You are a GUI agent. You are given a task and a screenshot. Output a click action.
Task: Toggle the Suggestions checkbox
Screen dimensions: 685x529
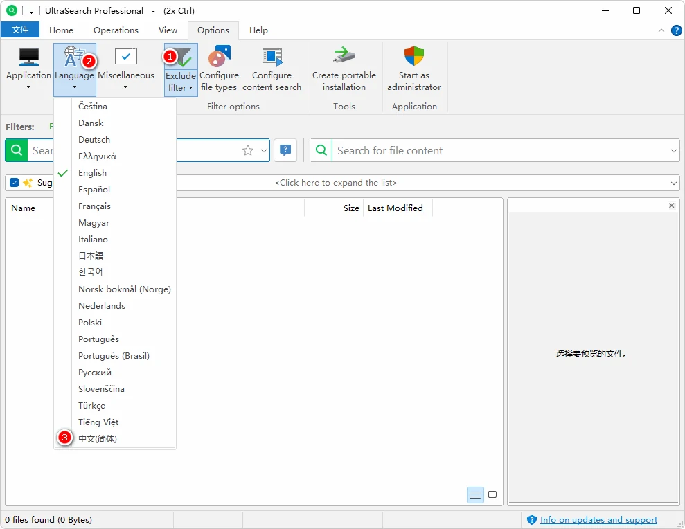[x=15, y=183]
